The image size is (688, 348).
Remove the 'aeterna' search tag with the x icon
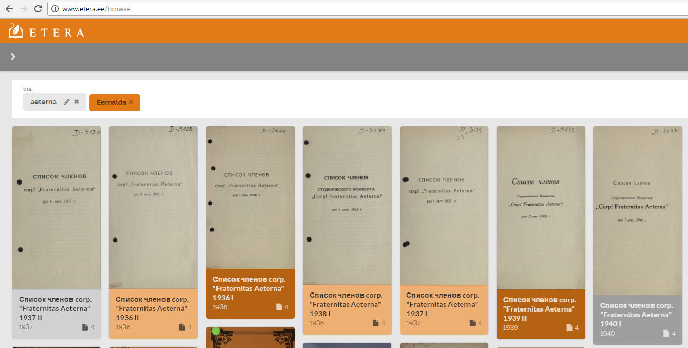click(x=77, y=102)
